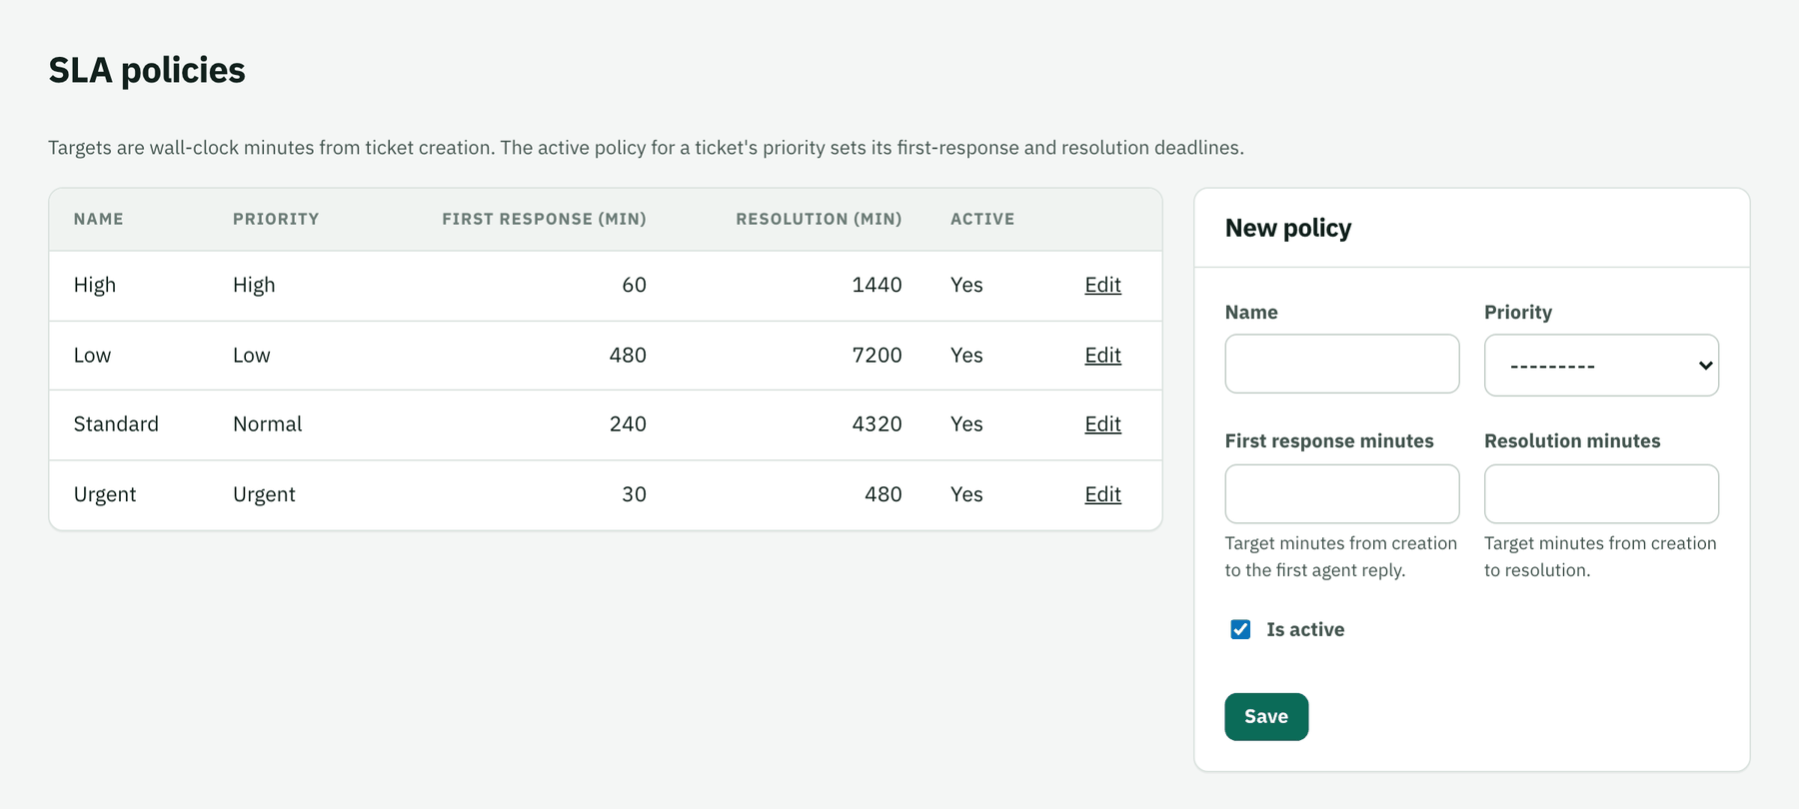This screenshot has height=809, width=1799.
Task: Select the Low row's first response 480
Action: 628,355
